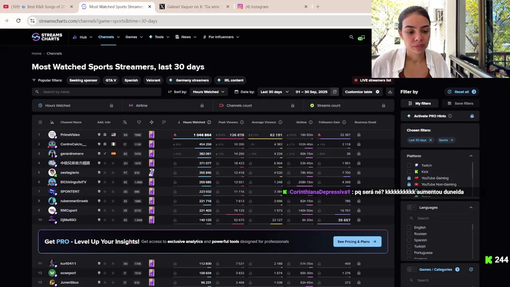This screenshot has height=287, width=510.
Task: Open the Last 30 days date dropdown
Action: tap(275, 92)
